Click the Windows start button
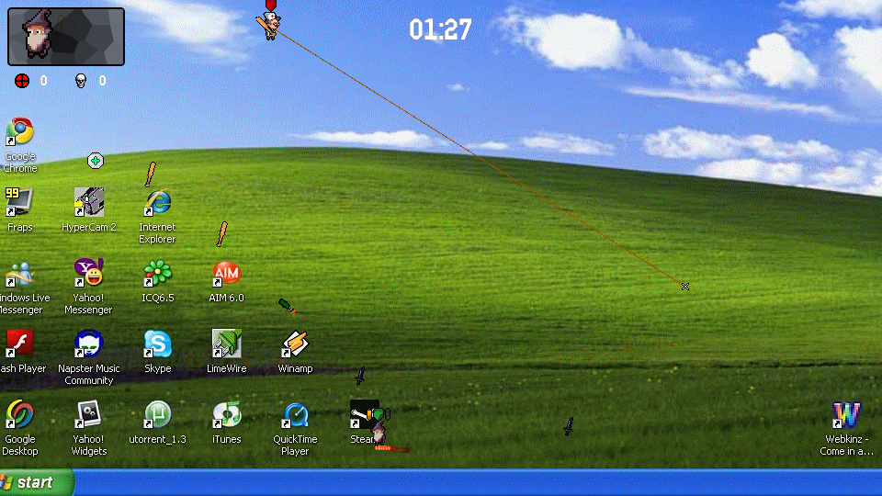882x496 pixels. click(x=37, y=482)
